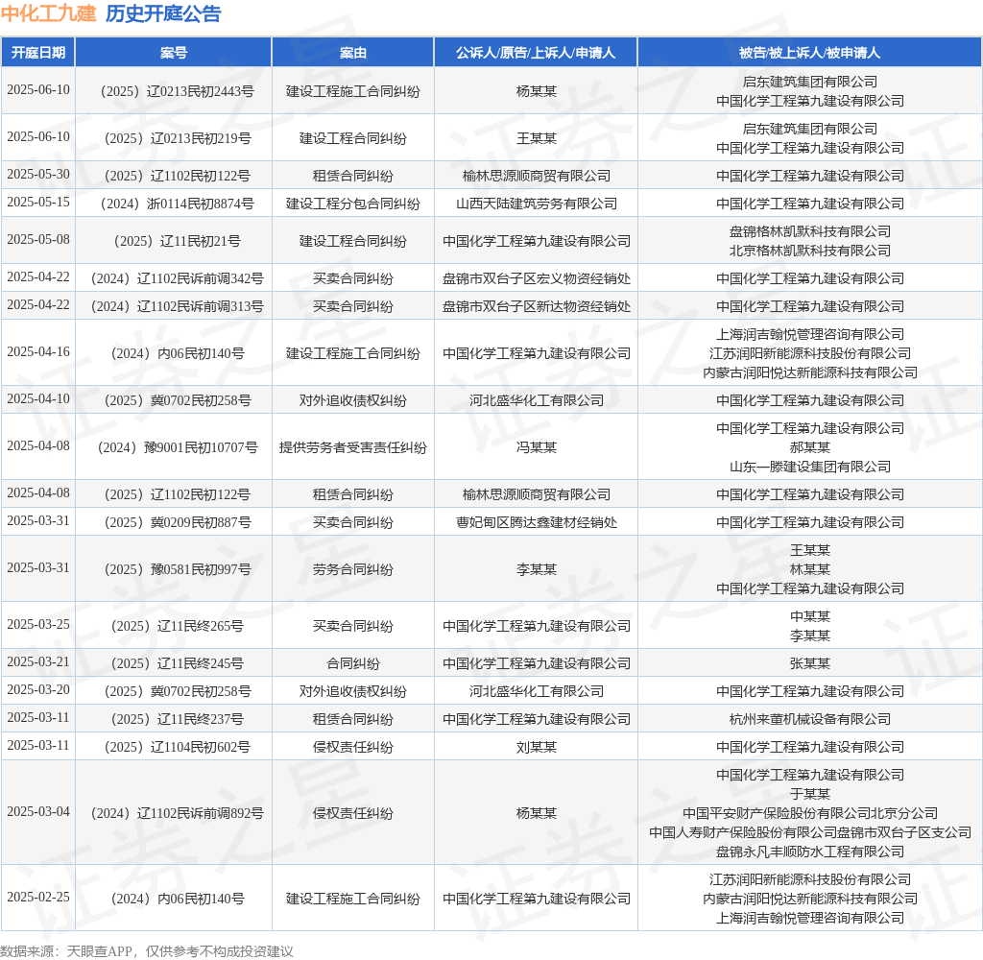The image size is (983, 960).
Task: Click defendant 中国人寿财产保险股份有限公司盘锦市双台子区支公司
Action: 810,832
